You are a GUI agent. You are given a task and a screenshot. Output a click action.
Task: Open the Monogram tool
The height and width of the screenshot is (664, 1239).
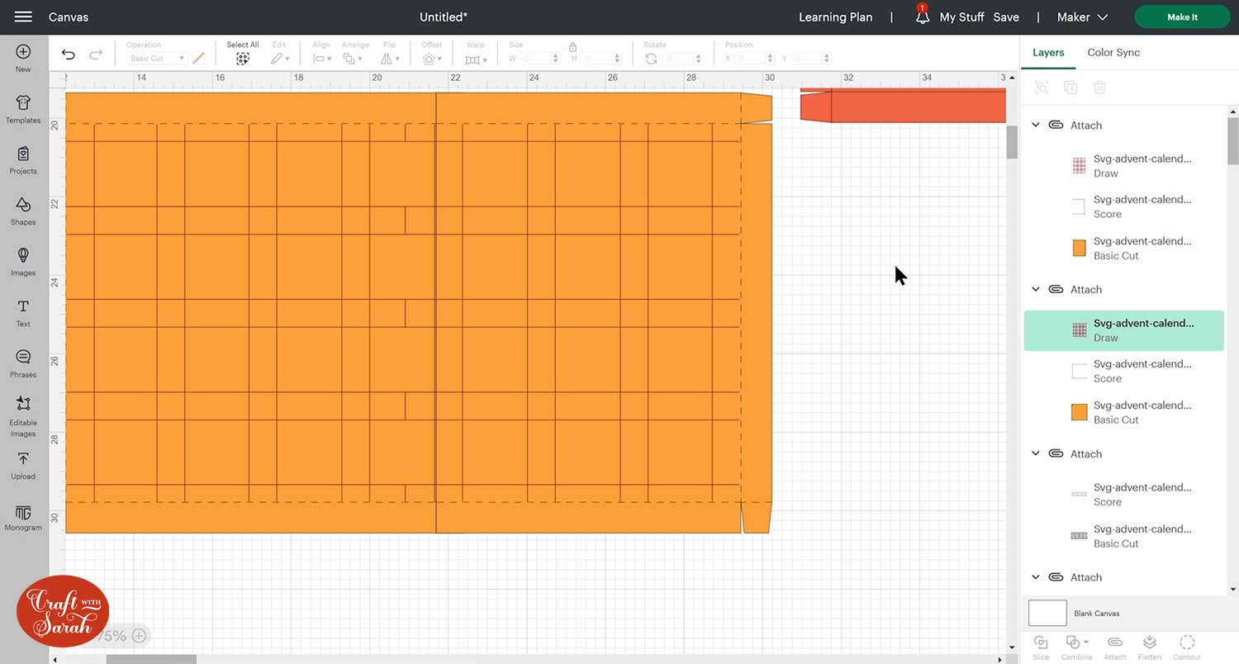click(23, 517)
